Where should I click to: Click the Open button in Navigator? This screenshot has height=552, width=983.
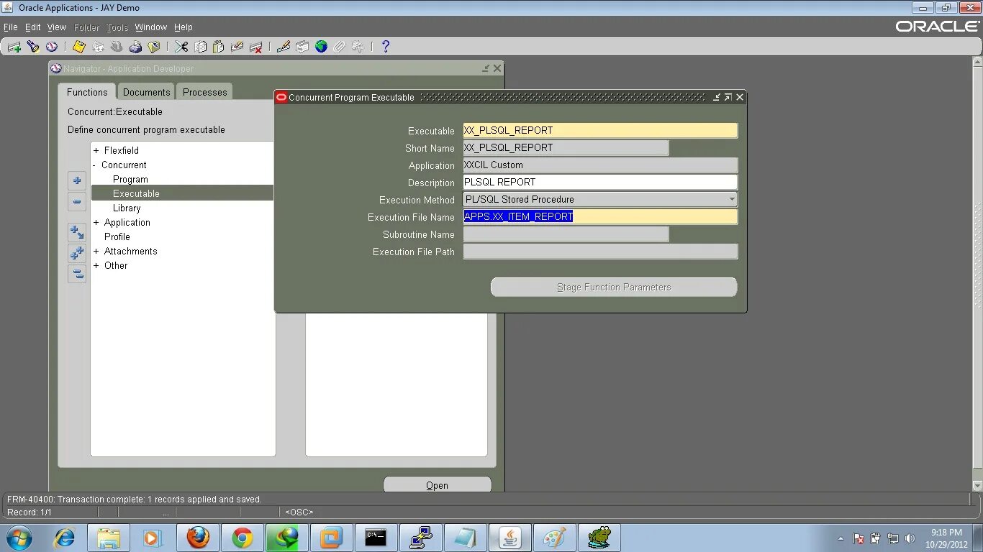click(437, 485)
